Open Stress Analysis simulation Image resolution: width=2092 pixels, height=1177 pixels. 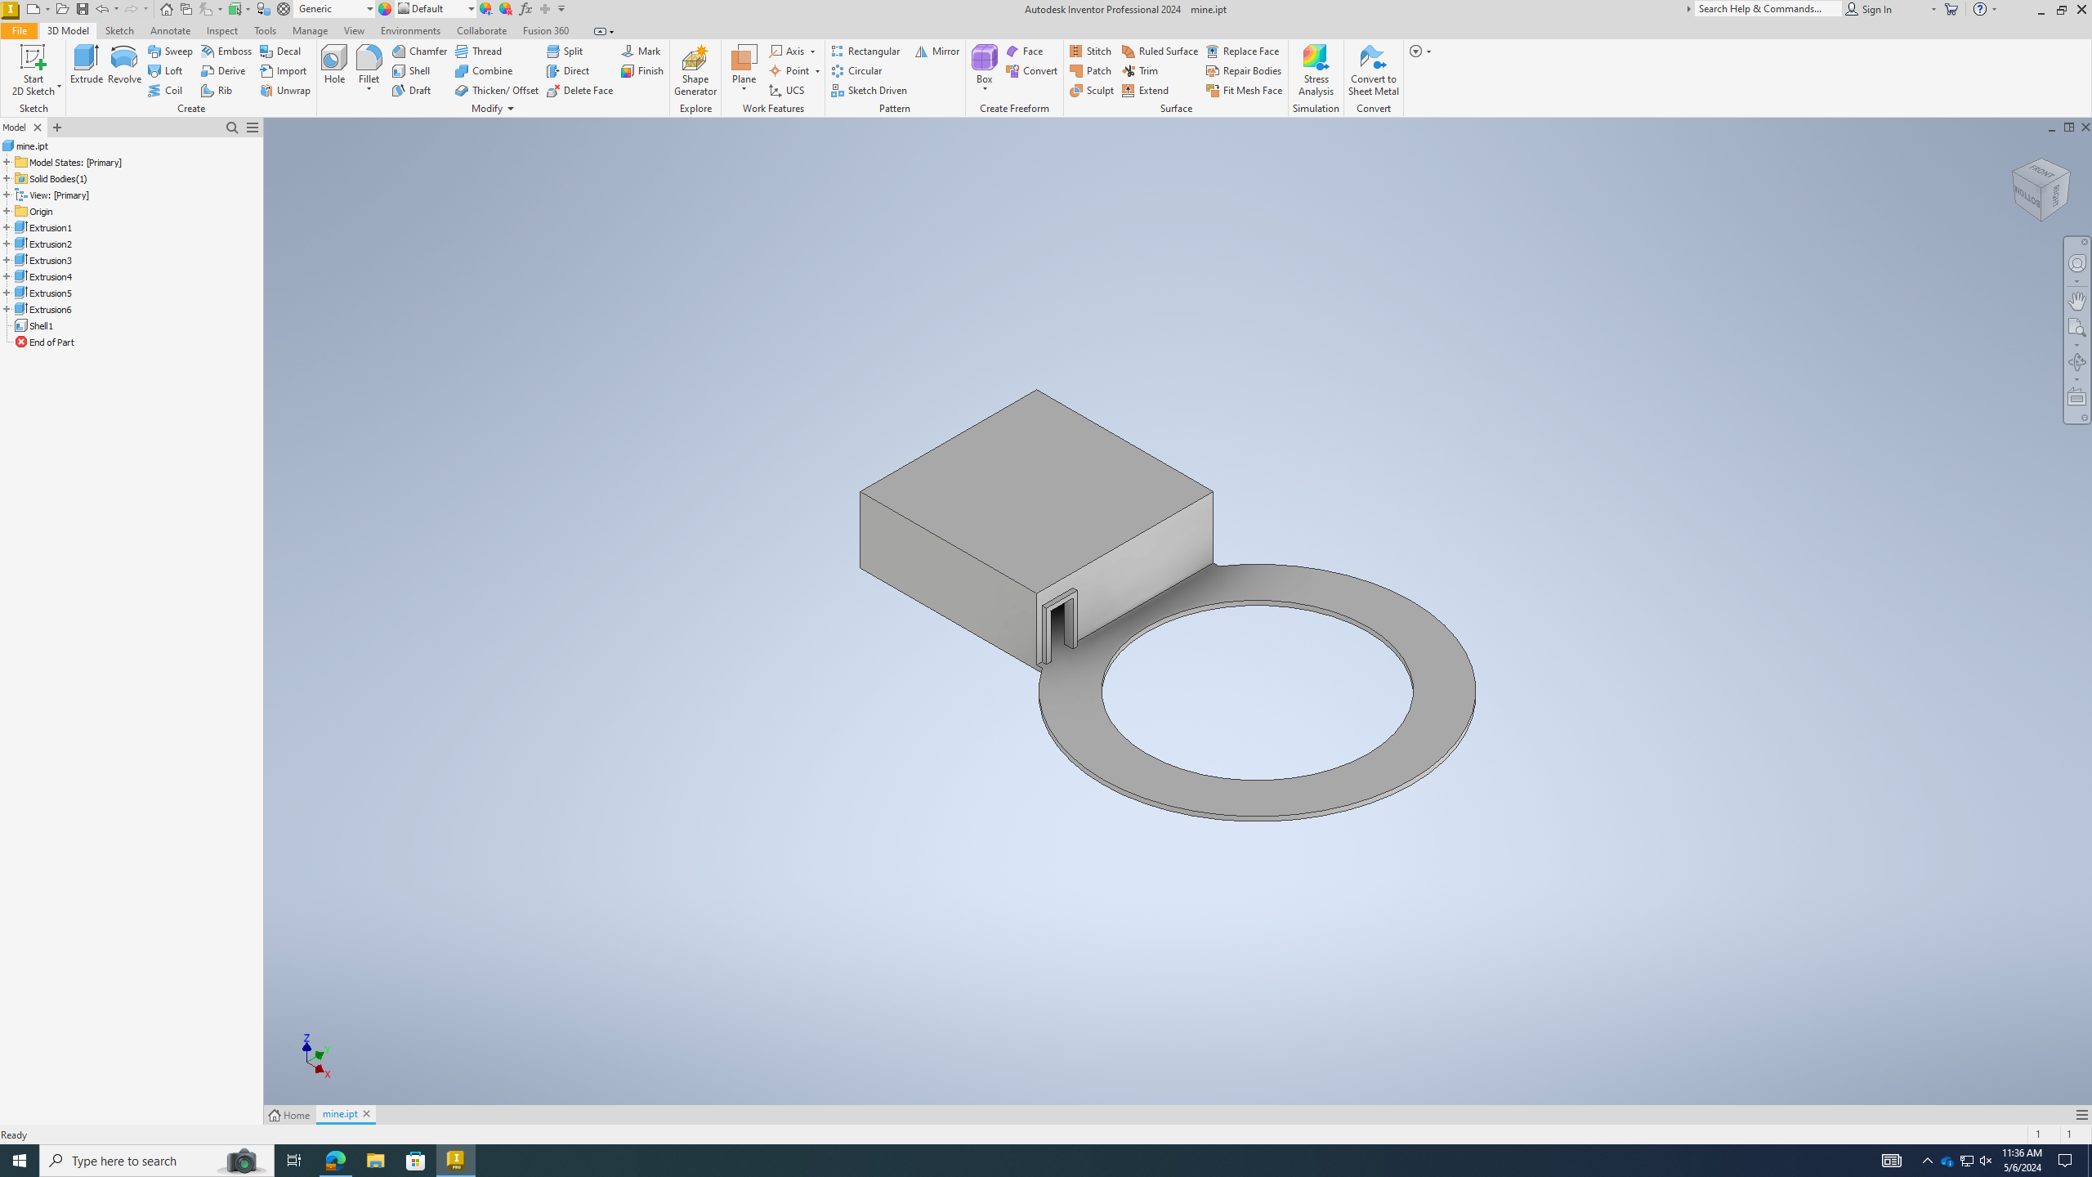(x=1316, y=70)
